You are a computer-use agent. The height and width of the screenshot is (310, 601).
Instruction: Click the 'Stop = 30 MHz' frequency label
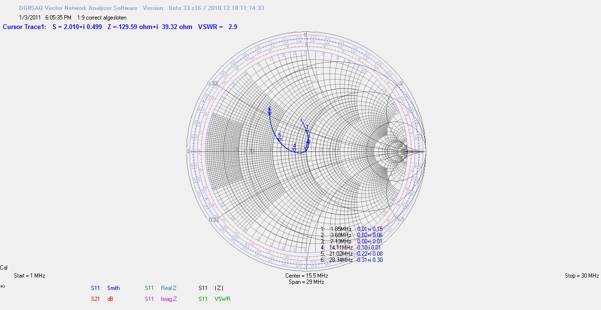point(581,276)
